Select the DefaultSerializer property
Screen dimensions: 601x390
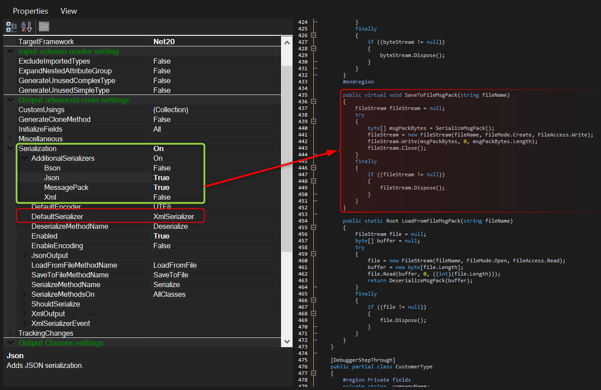tap(57, 217)
